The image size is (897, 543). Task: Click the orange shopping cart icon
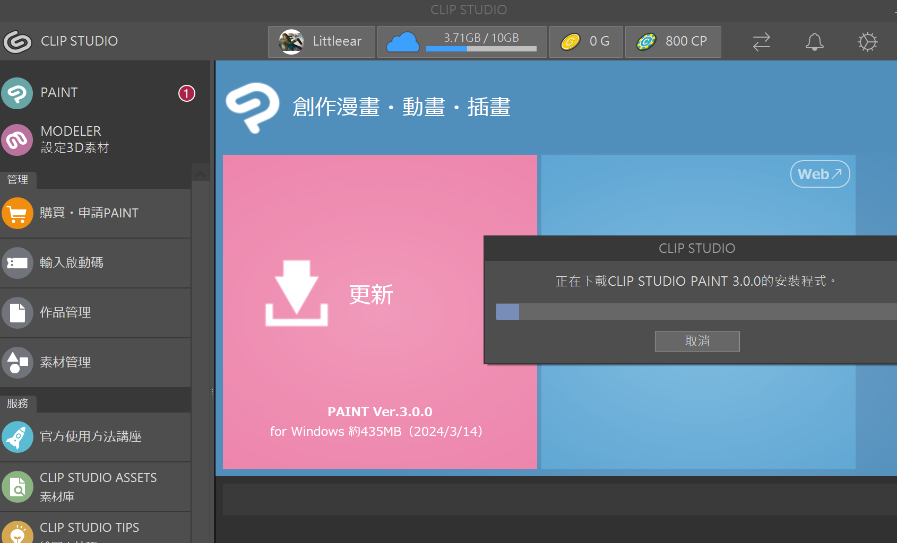[x=18, y=213]
